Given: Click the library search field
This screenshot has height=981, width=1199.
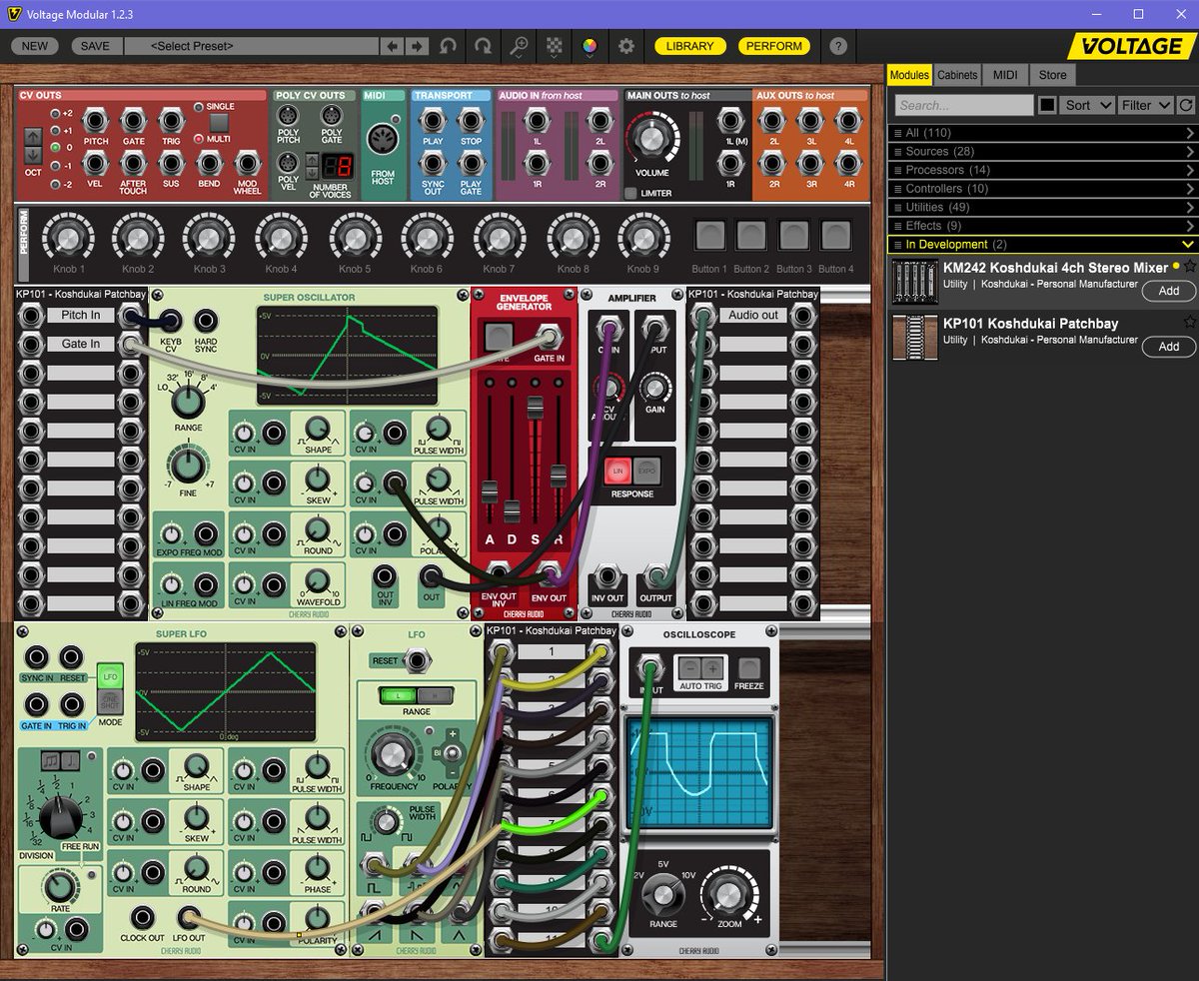Looking at the screenshot, I should coord(963,105).
